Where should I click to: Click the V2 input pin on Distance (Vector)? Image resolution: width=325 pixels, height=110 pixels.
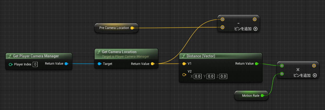(184, 75)
